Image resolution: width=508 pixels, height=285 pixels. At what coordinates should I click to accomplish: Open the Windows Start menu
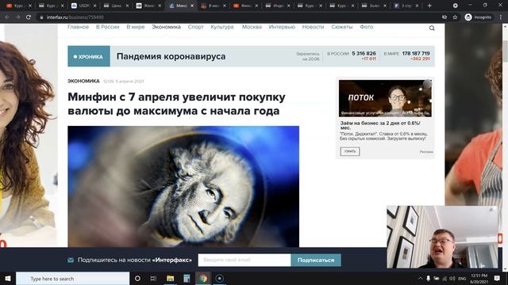8,278
